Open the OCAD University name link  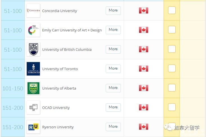click(x=56, y=108)
